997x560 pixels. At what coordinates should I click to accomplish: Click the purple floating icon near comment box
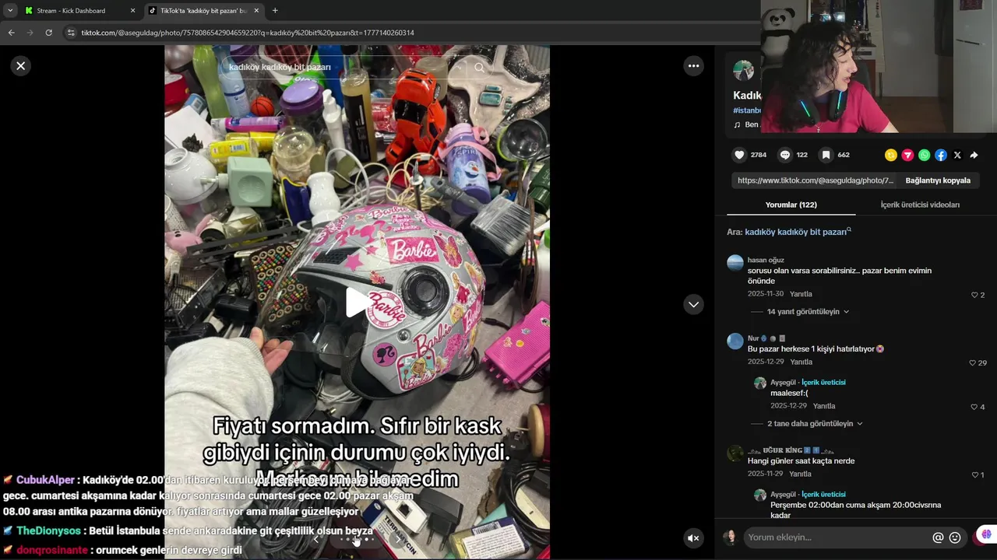tap(986, 534)
